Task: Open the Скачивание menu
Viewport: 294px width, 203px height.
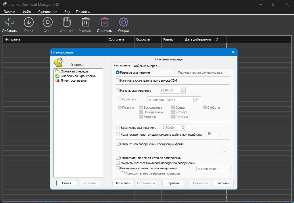Action: (48, 12)
